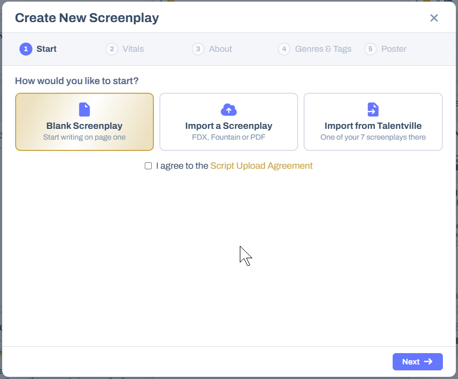
Task: Open the Genres & Tags step
Action: tap(314, 49)
